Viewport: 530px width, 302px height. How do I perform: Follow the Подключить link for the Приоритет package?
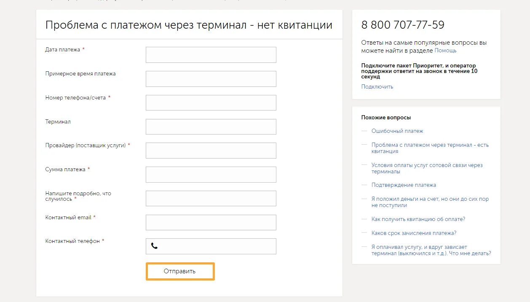[377, 86]
